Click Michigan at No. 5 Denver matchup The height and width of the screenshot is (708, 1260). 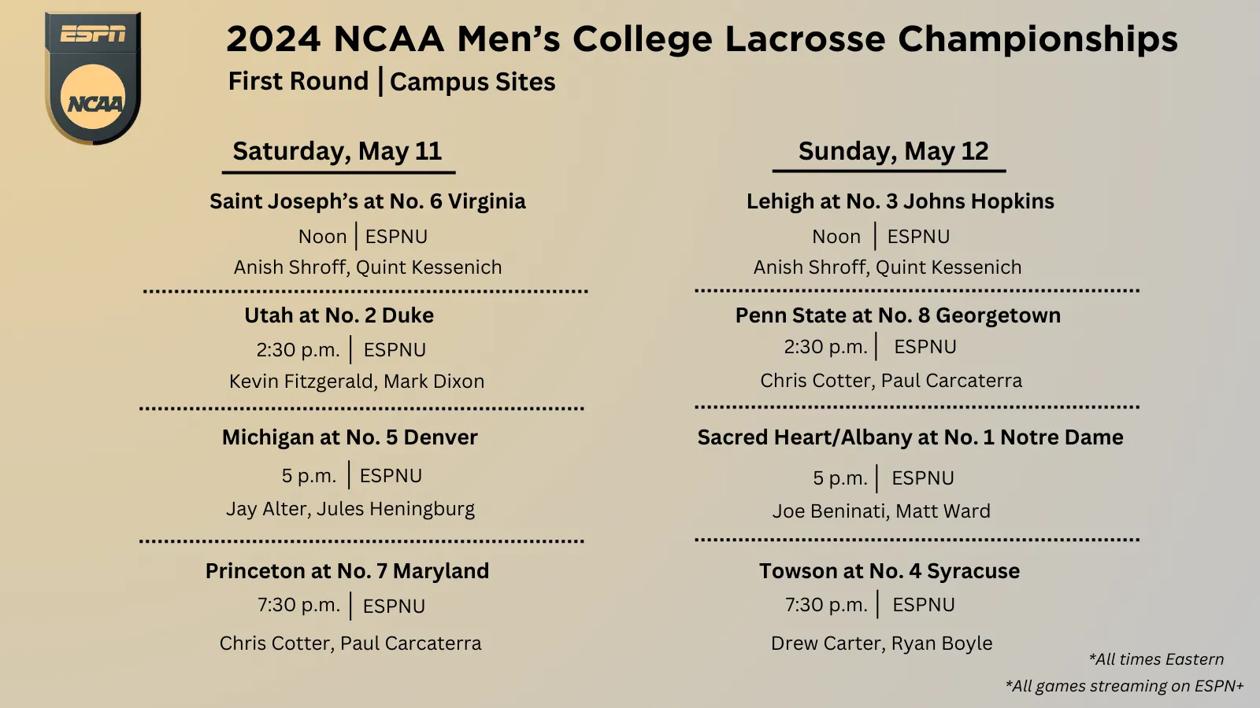click(350, 437)
